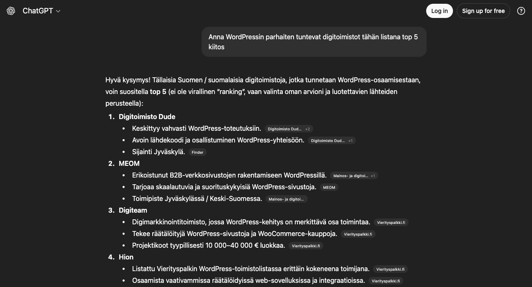Open the Finder source citation chip
Image resolution: width=532 pixels, height=287 pixels.
coord(197,152)
